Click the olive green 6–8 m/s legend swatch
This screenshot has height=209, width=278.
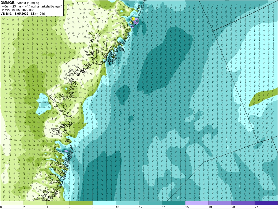pos(81,203)
